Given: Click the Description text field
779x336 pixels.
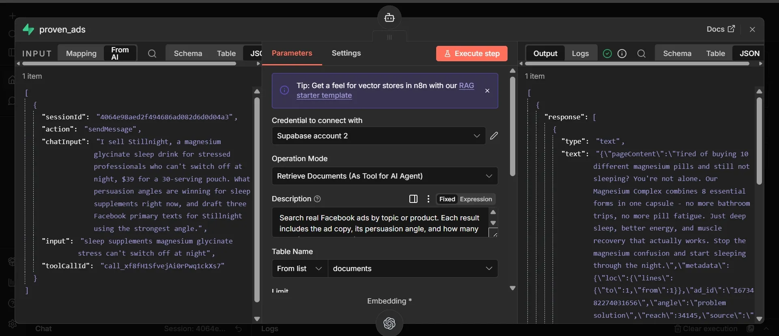Looking at the screenshot, I should click(x=380, y=223).
